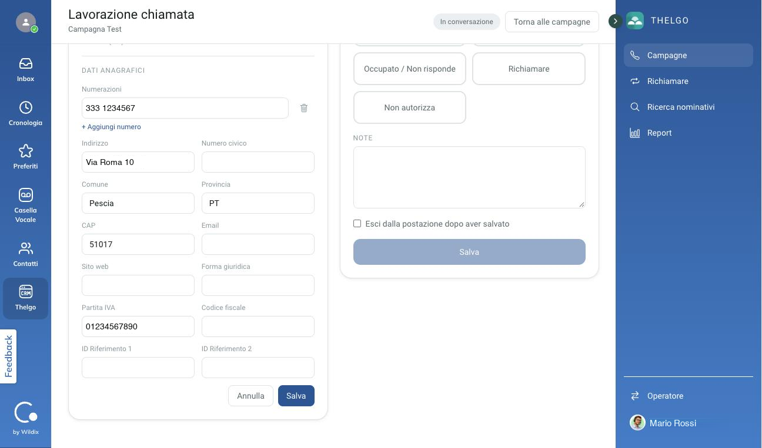Click the Codice fiscale field
Image resolution: width=762 pixels, height=448 pixels.
(x=258, y=326)
